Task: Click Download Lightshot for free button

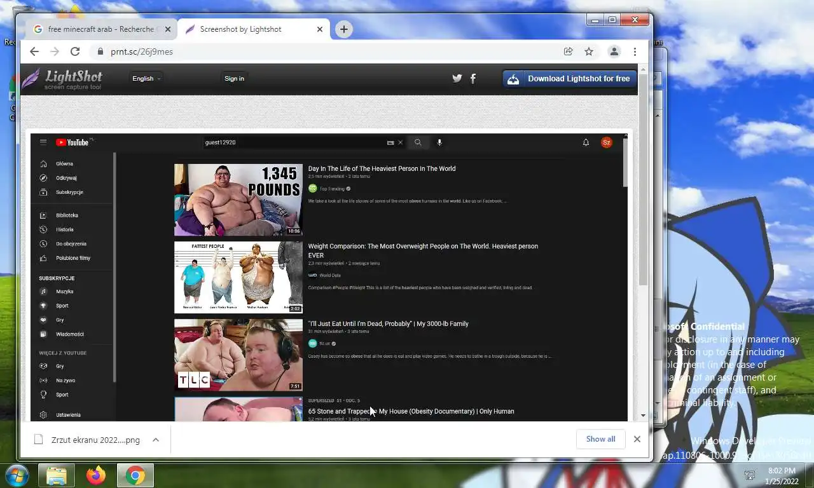Action: (570, 79)
